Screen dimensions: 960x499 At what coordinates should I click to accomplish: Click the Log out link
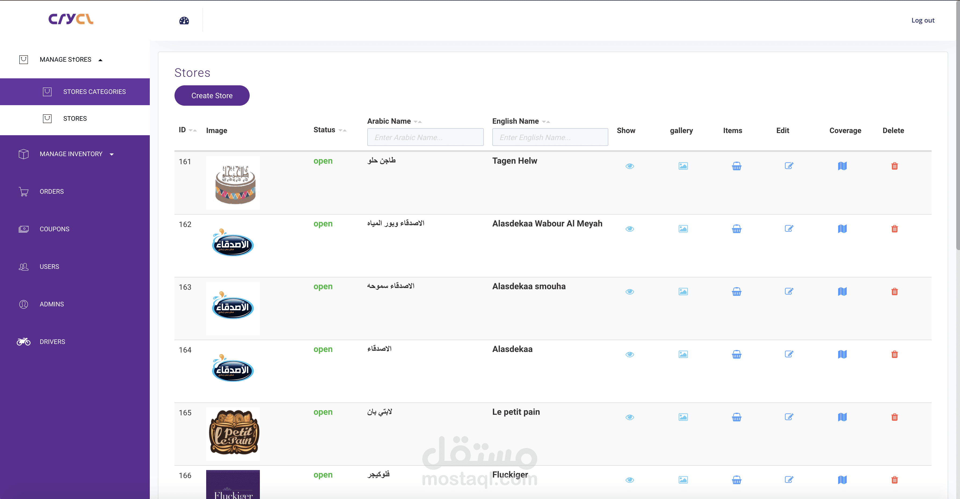(x=923, y=20)
